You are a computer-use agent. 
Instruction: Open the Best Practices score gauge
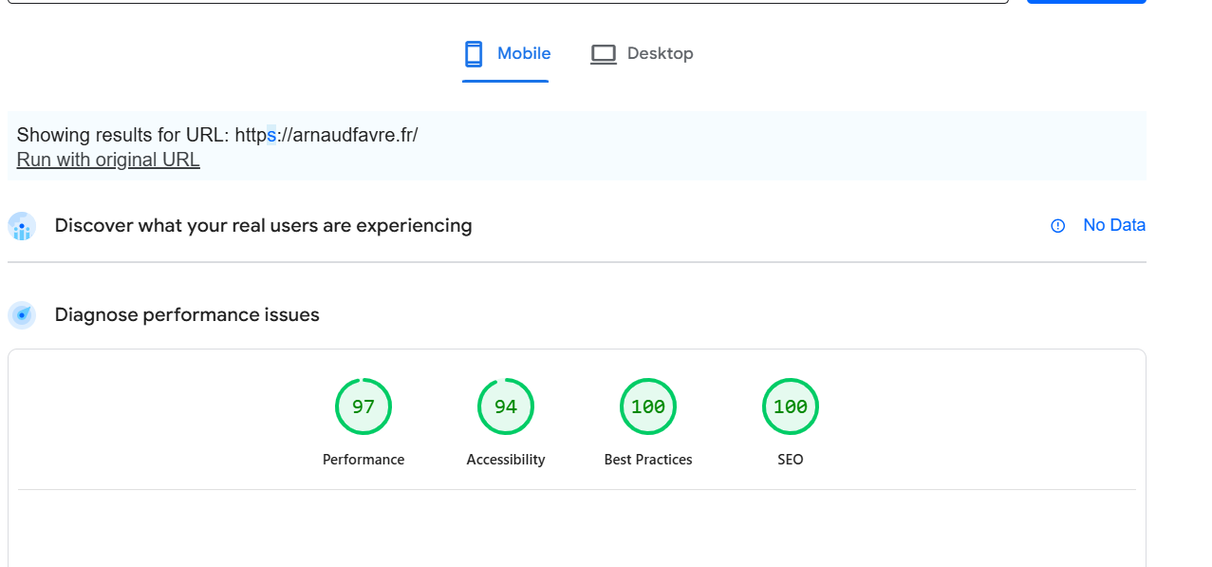tap(648, 406)
